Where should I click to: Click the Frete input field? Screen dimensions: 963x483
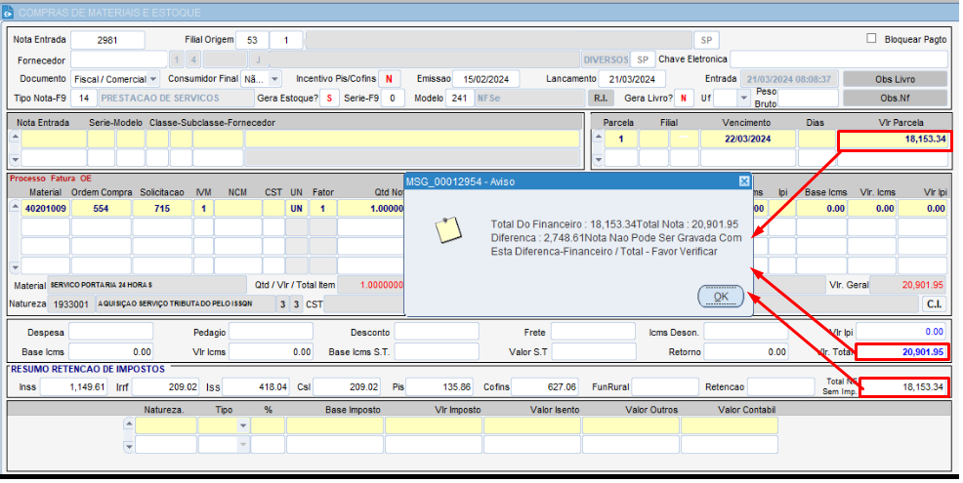(x=593, y=332)
